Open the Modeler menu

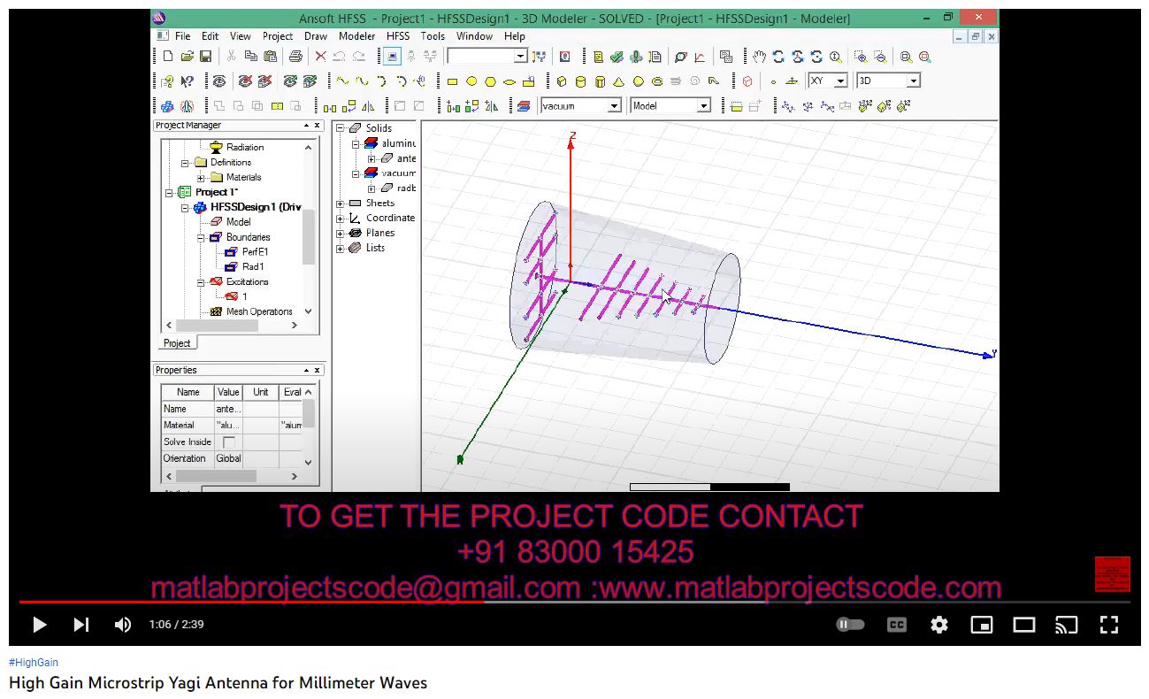click(356, 36)
